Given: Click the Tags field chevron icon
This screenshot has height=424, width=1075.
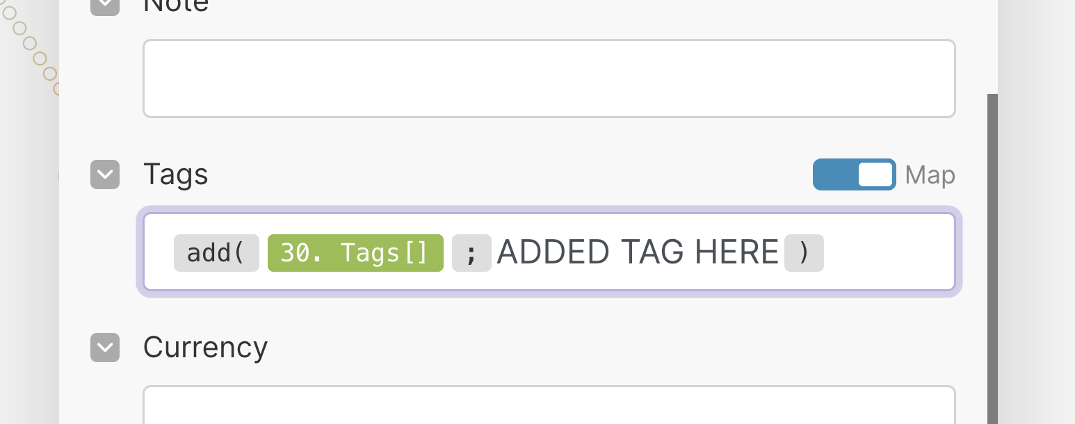Looking at the screenshot, I should click(105, 174).
